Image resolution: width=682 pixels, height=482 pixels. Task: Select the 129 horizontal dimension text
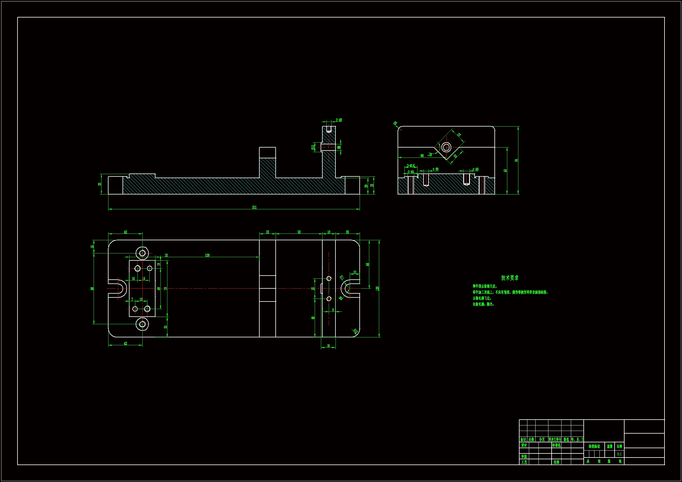tap(207, 255)
